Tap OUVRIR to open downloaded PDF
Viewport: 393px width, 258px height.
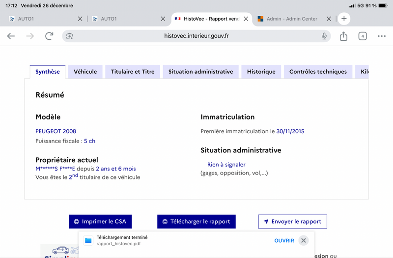(x=284, y=240)
